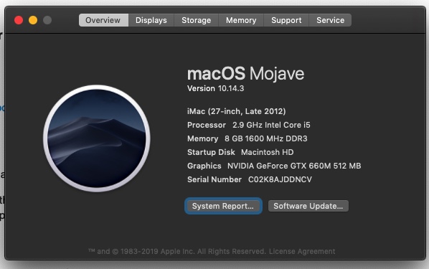Click the Software Update button
The height and width of the screenshot is (269, 429).
[308, 206]
